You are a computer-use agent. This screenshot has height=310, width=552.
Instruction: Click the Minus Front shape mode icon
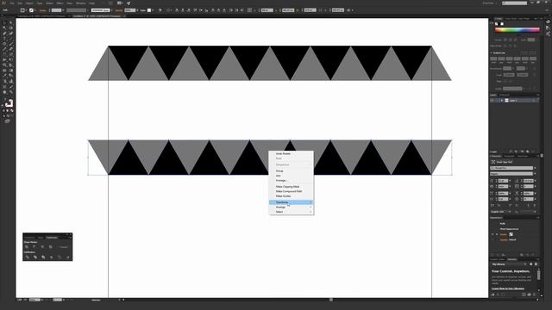click(x=34, y=247)
